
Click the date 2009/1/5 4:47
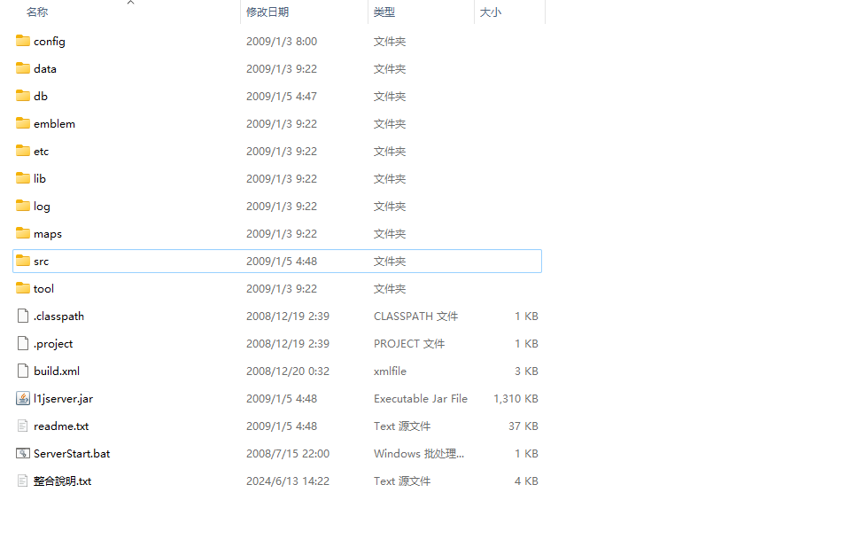(x=282, y=97)
